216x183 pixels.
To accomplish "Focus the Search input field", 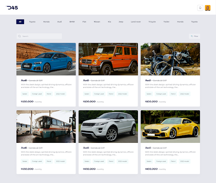I will 39,36.
